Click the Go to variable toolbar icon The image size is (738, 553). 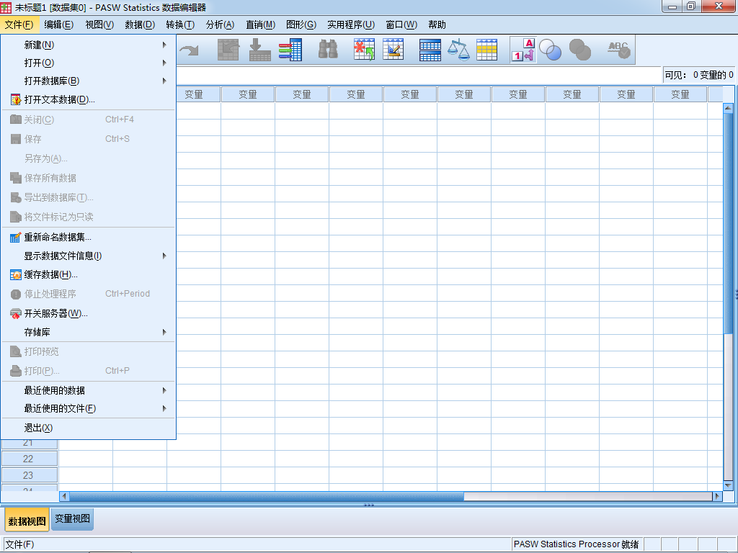point(259,50)
